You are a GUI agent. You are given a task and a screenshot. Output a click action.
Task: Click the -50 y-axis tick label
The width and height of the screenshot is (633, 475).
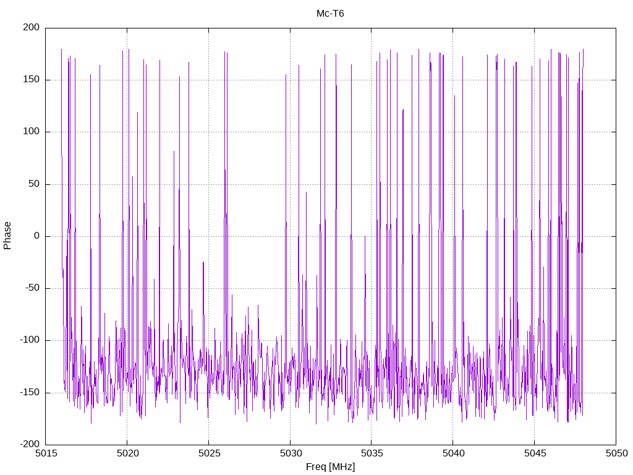tap(32, 288)
